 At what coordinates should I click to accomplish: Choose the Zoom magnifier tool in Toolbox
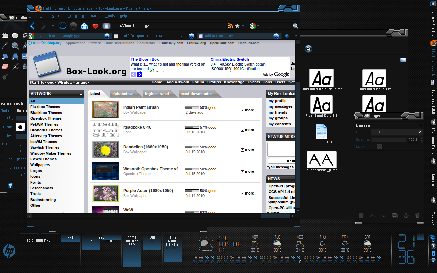(x=15, y=46)
